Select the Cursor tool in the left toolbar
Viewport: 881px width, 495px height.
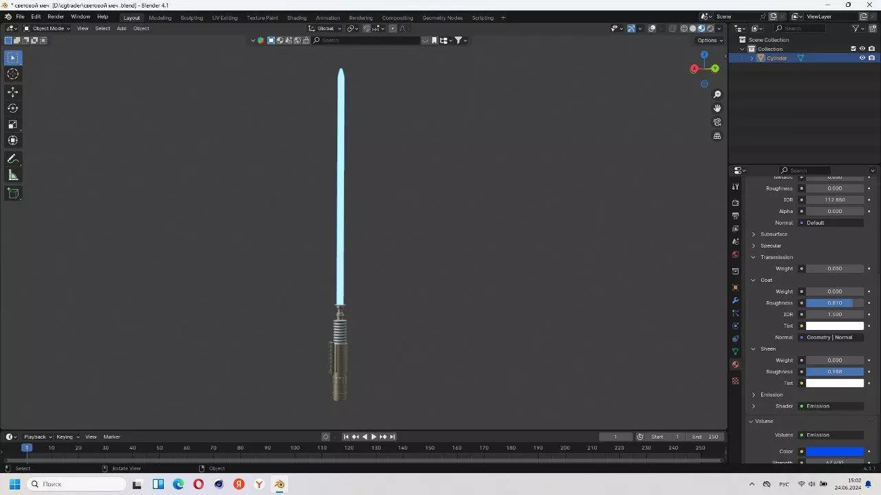(x=13, y=74)
